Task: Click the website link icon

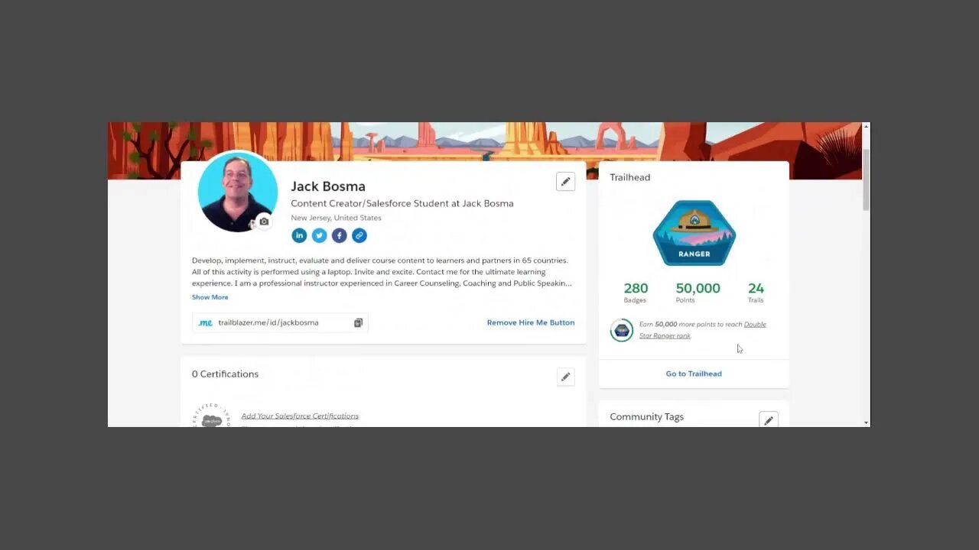Action: pos(359,236)
